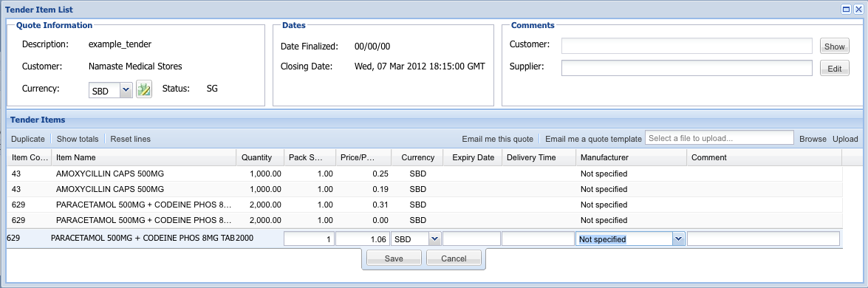Sort by Delivery Time column header
This screenshot has width=868, height=288.
tap(539, 157)
